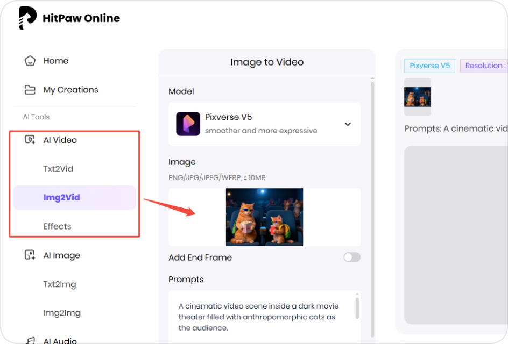Click the Home icon in the sidebar

coord(29,61)
